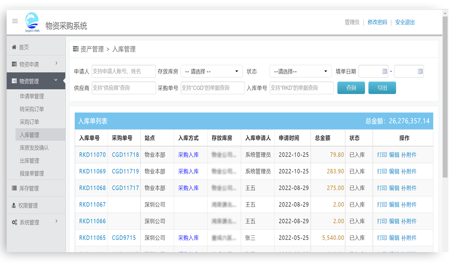
Task: Go to 采购订单 menu item
Action: point(30,122)
